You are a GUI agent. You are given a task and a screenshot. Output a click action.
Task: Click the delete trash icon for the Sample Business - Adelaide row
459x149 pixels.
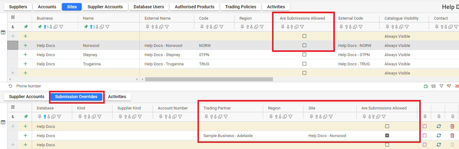coord(452,136)
